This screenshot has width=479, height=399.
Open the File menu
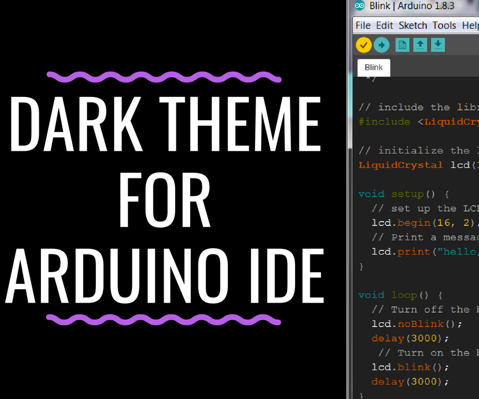(x=363, y=25)
